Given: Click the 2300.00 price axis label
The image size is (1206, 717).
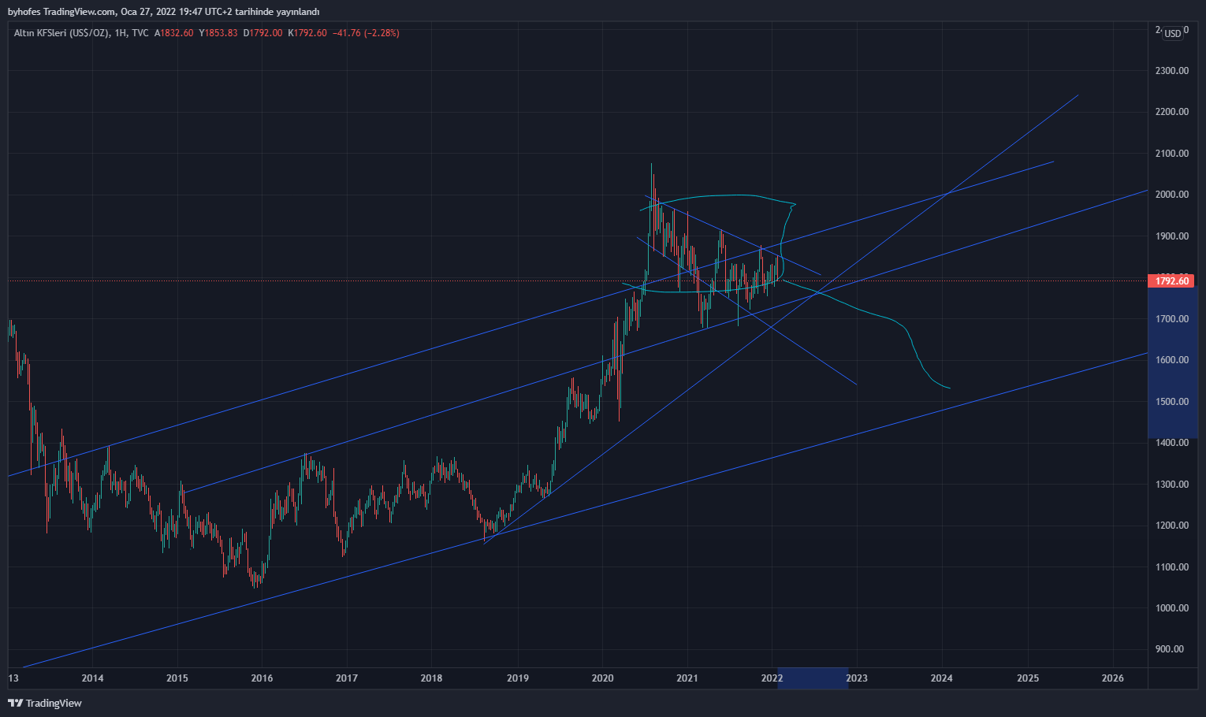Looking at the screenshot, I should 1171,71.
